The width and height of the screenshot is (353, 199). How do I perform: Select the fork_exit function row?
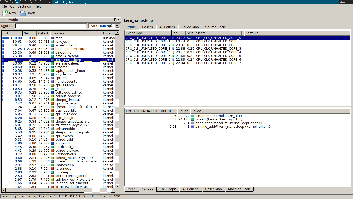click(62, 42)
